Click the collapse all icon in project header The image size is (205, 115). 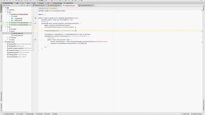click(x=24, y=5)
